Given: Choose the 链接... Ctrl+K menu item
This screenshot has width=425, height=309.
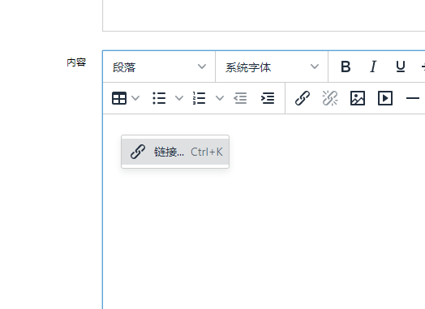Looking at the screenshot, I should click(x=175, y=152).
